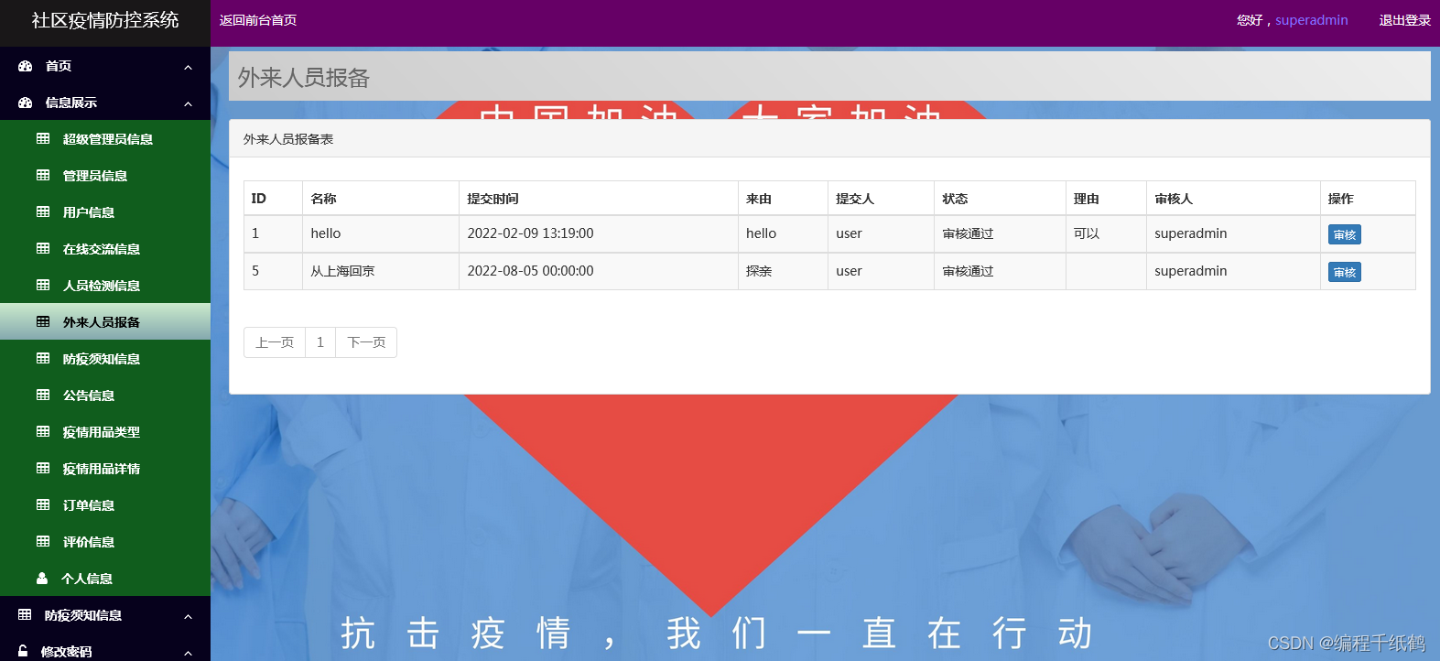Click table icon next to 外来人员报备
The height and width of the screenshot is (661, 1440).
pyautogui.click(x=43, y=322)
